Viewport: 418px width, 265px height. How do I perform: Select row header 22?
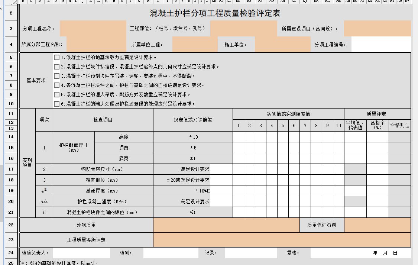click(x=11, y=225)
